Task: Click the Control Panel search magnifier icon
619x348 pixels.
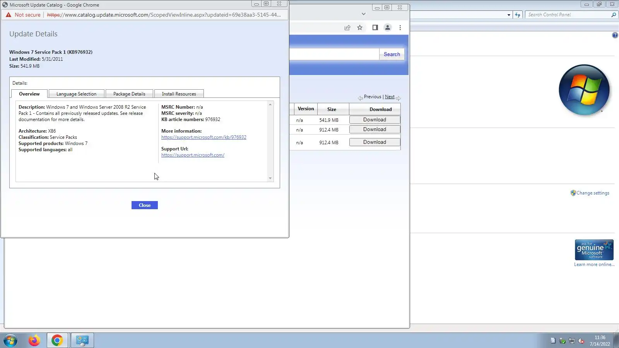Action: pyautogui.click(x=614, y=15)
